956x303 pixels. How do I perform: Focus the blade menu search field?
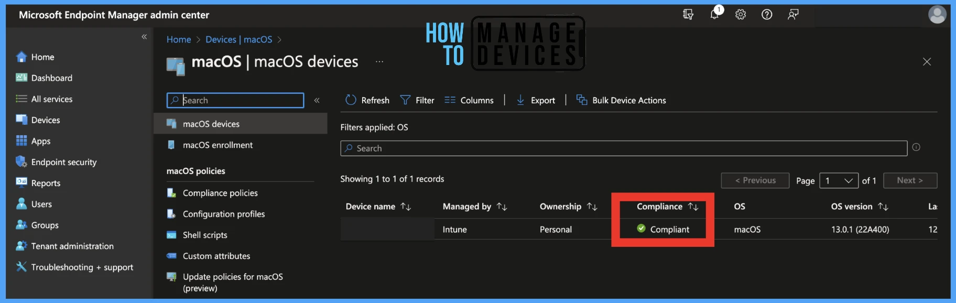pos(235,100)
